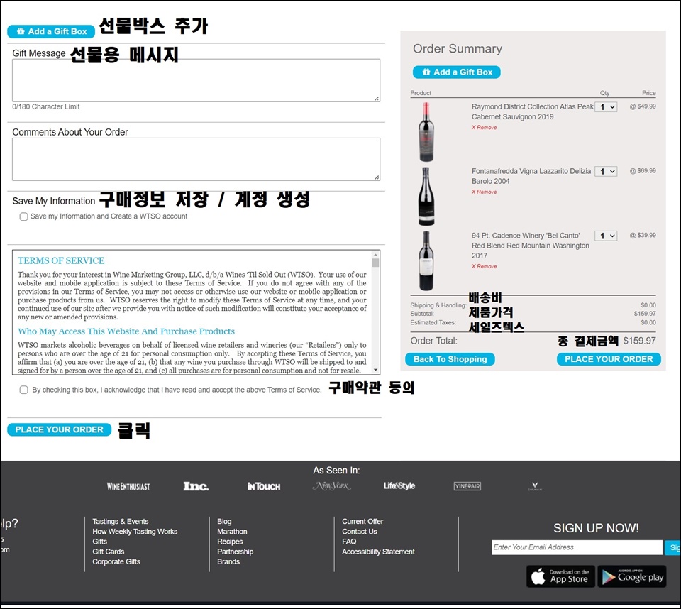Open quantity dropdown for Fontanafredda Barolo 2004
Image resolution: width=681 pixels, height=609 pixels.
606,171
